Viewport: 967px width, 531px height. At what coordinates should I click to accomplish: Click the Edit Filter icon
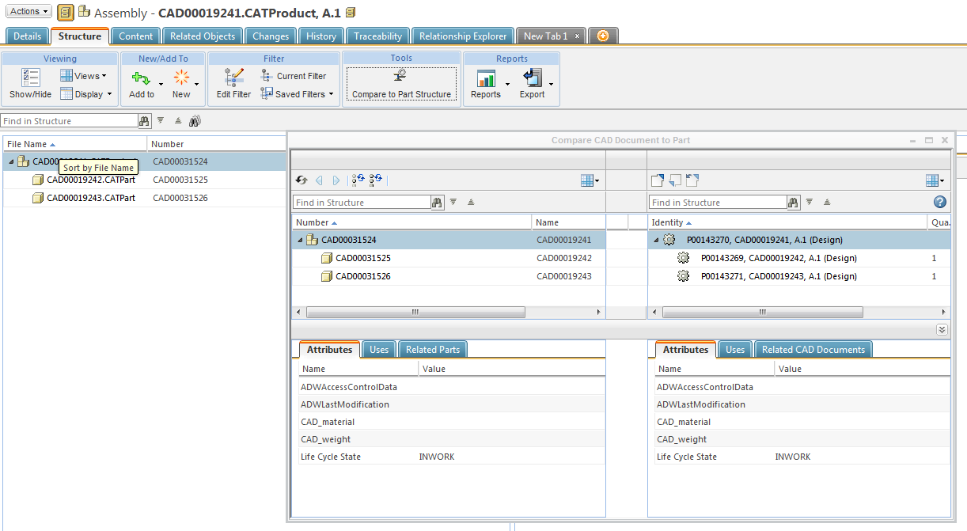[233, 78]
